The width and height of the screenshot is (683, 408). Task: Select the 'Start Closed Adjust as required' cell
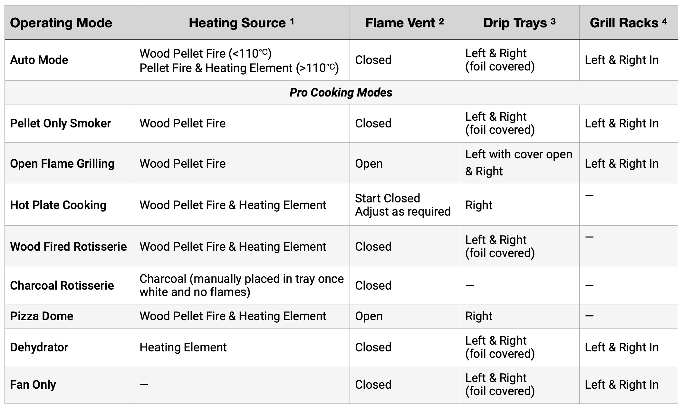pyautogui.click(x=403, y=205)
